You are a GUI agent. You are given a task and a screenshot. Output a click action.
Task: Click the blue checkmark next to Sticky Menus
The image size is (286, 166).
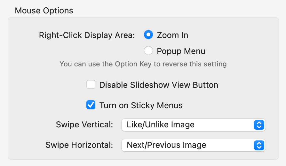coord(91,105)
